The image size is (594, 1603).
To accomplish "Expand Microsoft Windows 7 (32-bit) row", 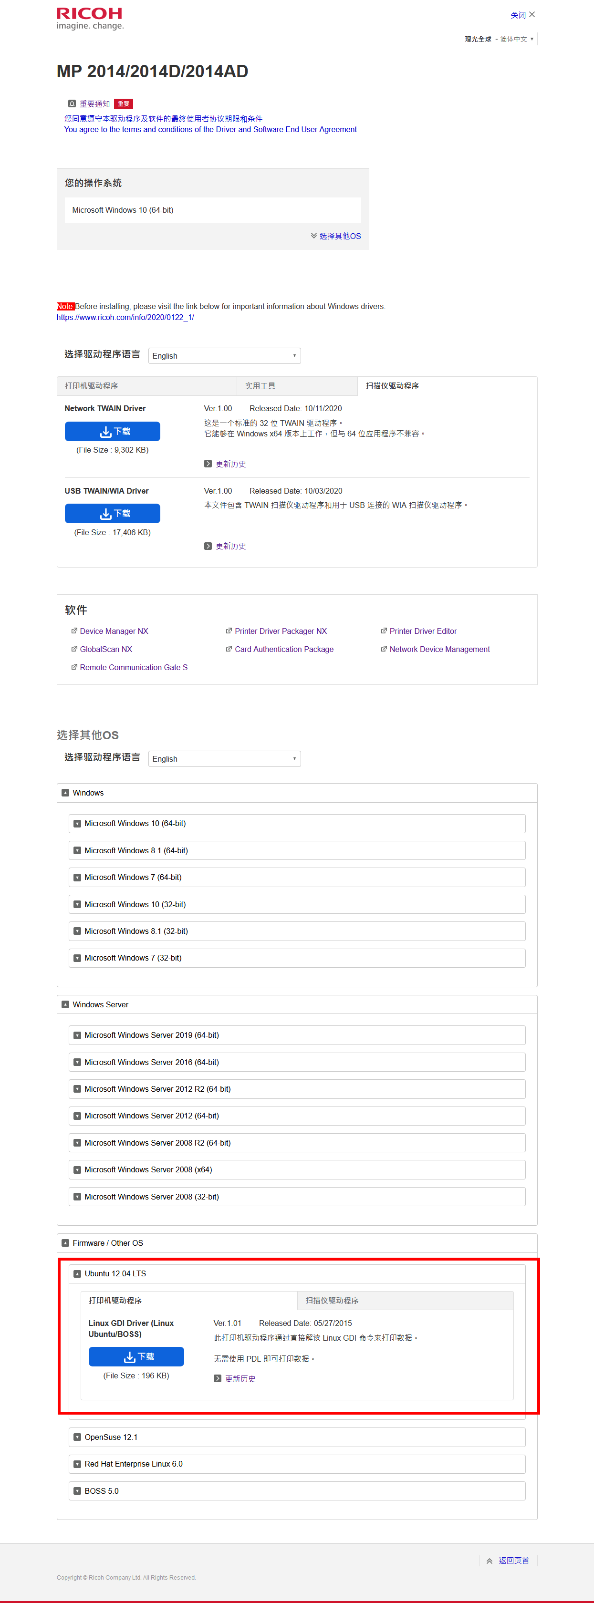I will tap(297, 958).
